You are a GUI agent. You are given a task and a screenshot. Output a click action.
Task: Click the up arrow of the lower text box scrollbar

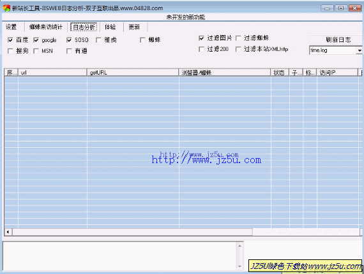[x=239, y=246]
